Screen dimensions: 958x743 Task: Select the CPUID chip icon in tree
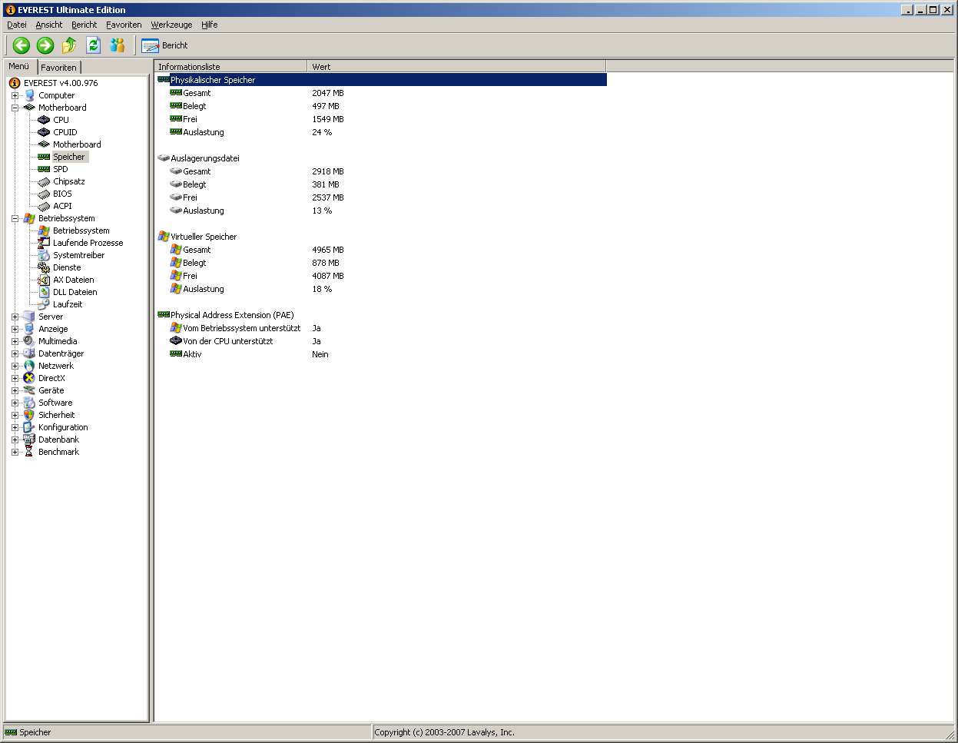44,132
